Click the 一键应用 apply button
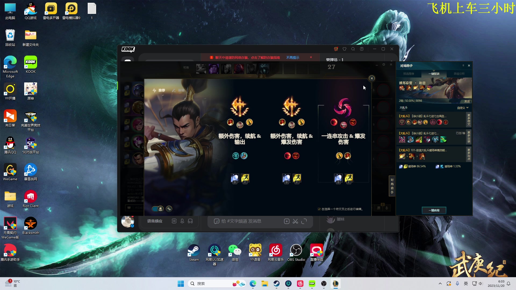The height and width of the screenshot is (290, 516). (434, 210)
